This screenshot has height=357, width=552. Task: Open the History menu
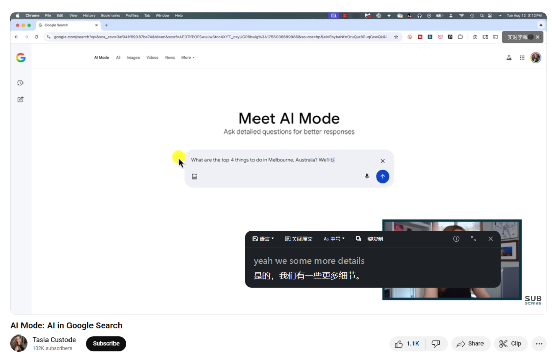pyautogui.click(x=89, y=15)
